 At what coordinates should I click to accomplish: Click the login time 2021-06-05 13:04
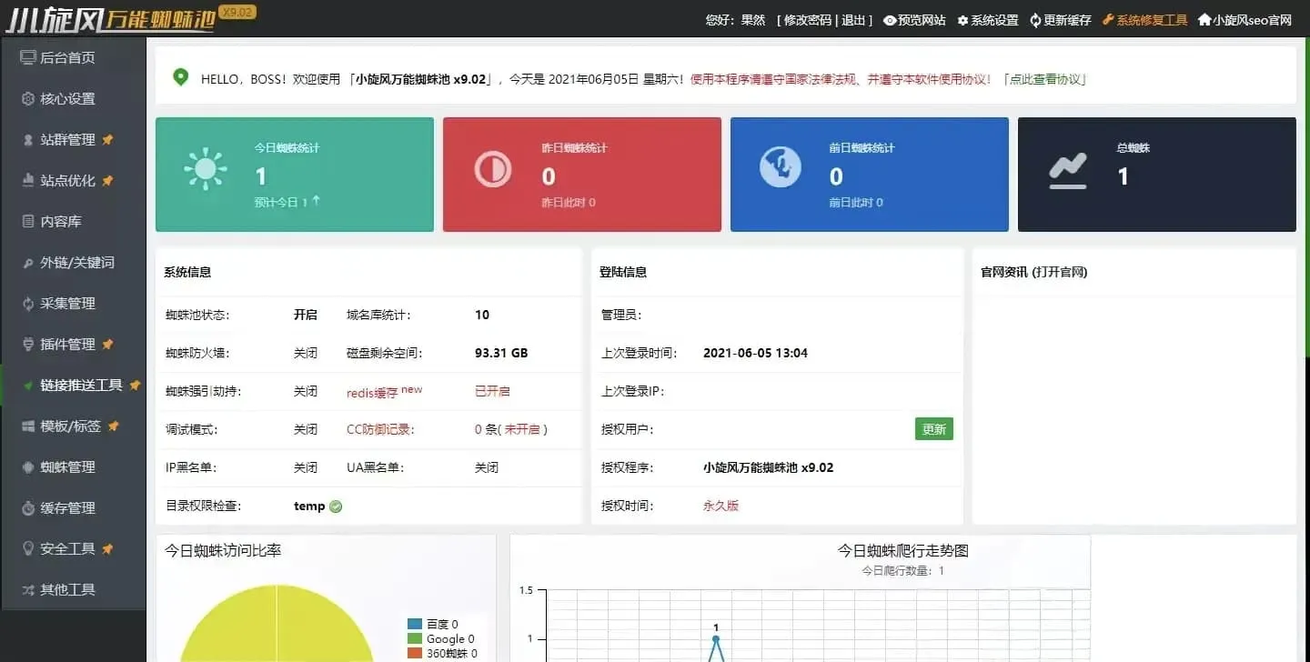click(755, 353)
